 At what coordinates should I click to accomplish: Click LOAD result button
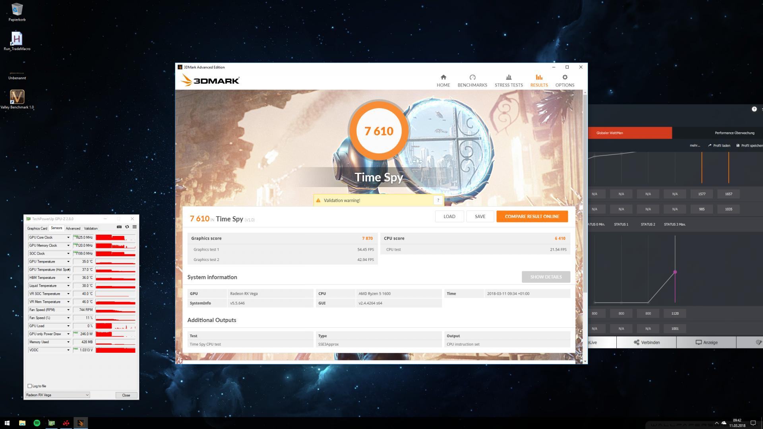coord(449,216)
